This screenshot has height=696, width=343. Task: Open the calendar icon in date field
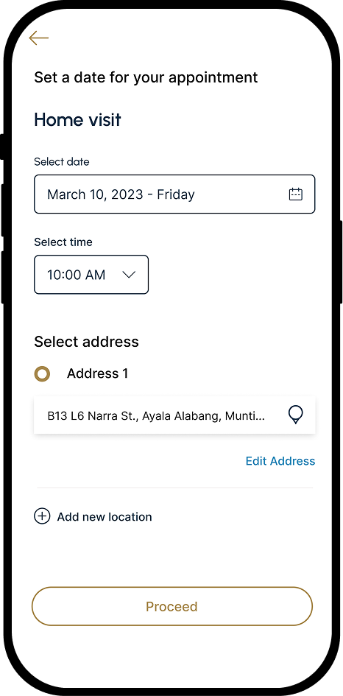(295, 194)
